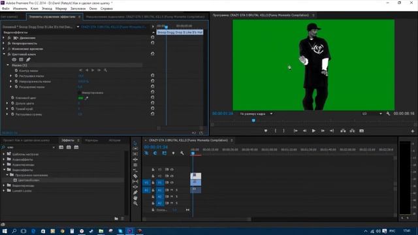The width and height of the screenshot is (418, 235).
Task: Toggle the Цветовой ключ fx effect on/off
Action: click(9, 54)
